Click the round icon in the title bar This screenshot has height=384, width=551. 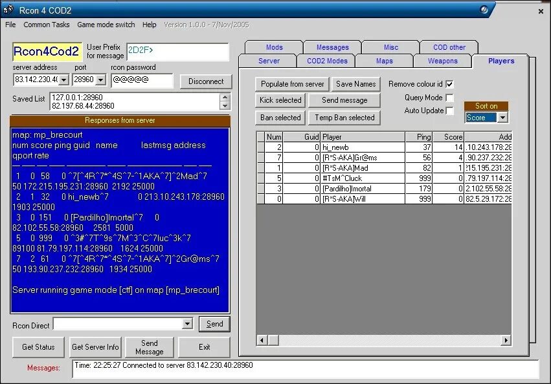tap(484, 10)
